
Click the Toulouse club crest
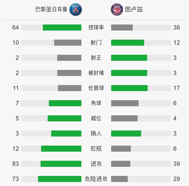pos(116,10)
